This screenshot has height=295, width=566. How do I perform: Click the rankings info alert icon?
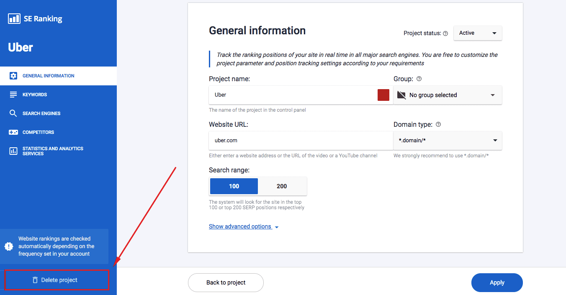[x=9, y=246]
